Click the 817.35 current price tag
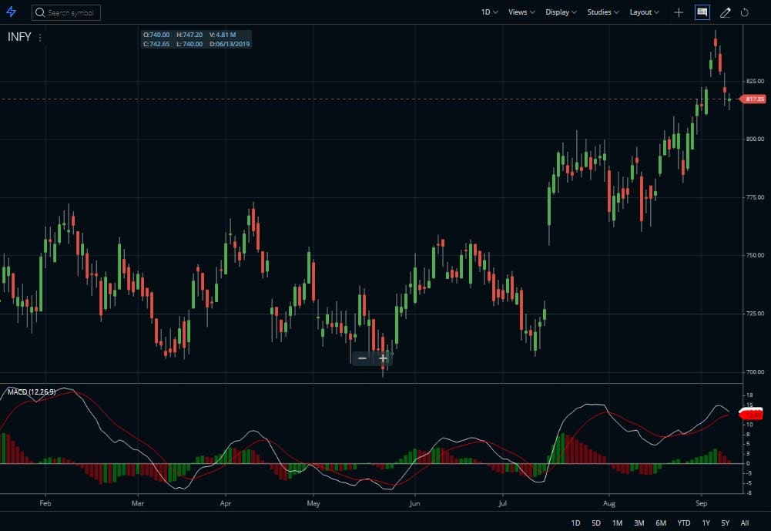Viewport: 771px width, 531px height. click(x=753, y=99)
